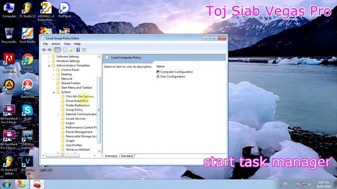Select User Configuration in the right pane
337x189 pixels.
tap(171, 76)
